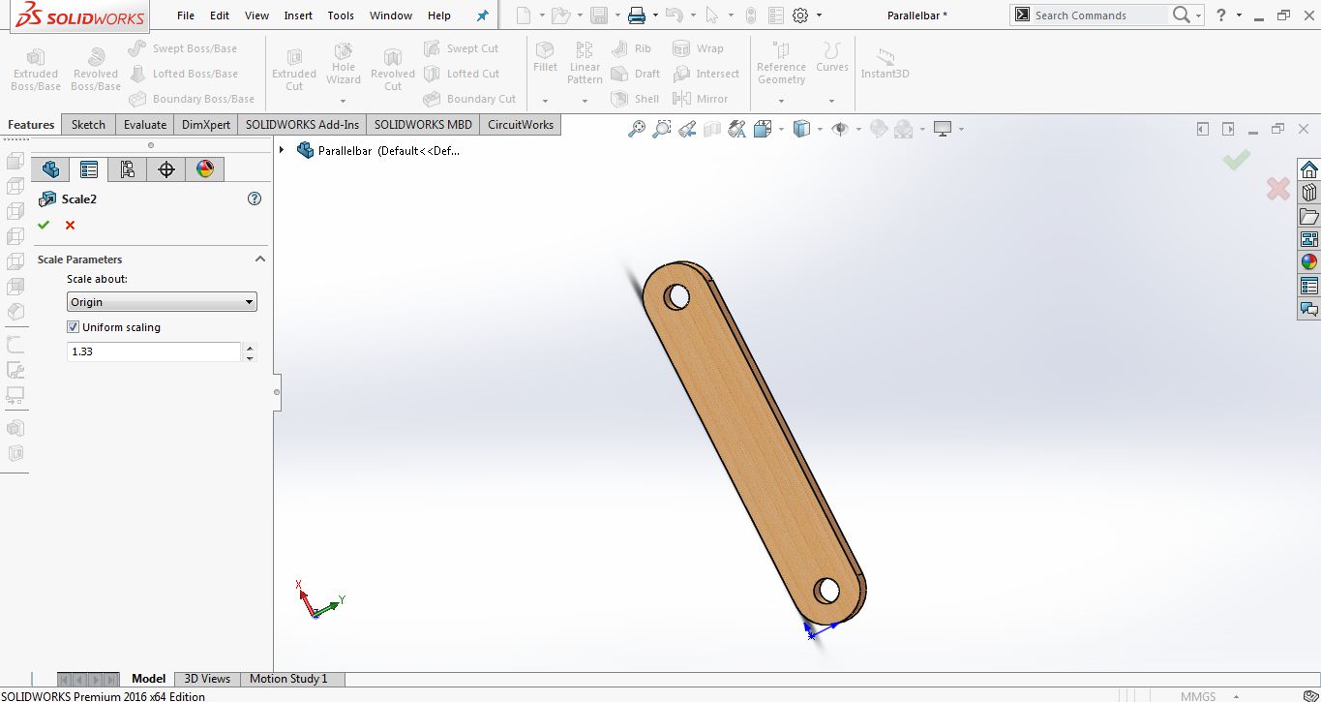Open ConfigurationManager tab icon
Viewport: 1321px width, 702px height.
click(127, 169)
